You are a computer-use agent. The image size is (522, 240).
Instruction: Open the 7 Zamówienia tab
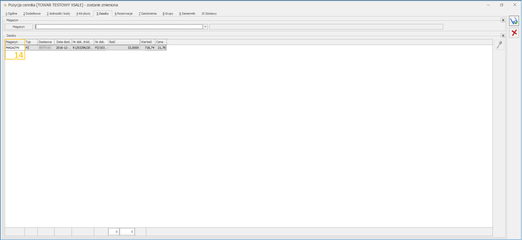(x=147, y=14)
